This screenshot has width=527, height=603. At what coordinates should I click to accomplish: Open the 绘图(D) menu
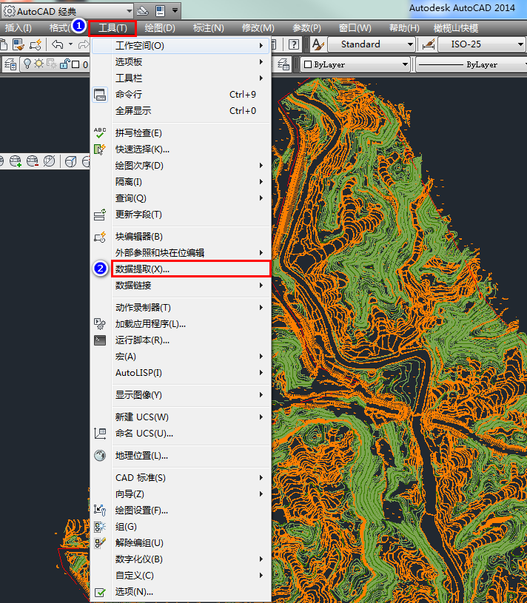tap(160, 28)
